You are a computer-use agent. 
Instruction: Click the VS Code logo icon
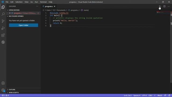(x=2, y=2)
